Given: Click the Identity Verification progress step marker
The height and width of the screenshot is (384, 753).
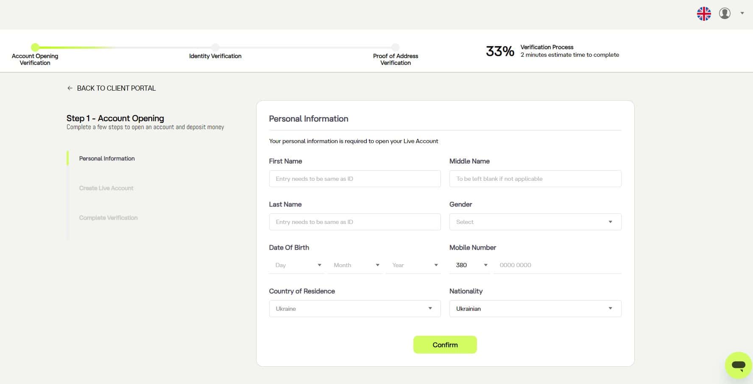Looking at the screenshot, I should [215, 47].
